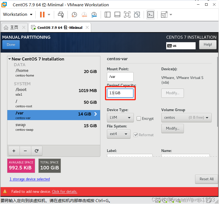Show the console view

tap(150, 14)
